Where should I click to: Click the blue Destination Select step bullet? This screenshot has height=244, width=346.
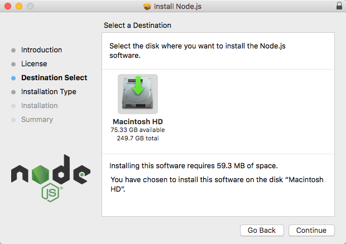tap(13, 78)
